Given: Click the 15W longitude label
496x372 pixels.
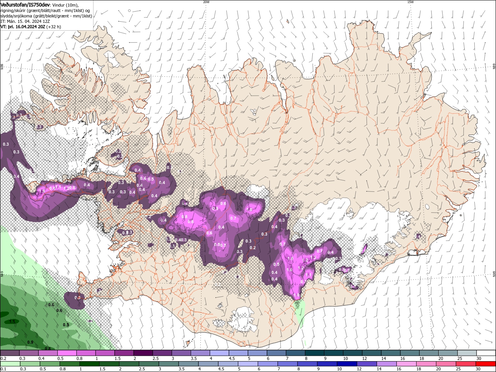Looking at the screenshot, I should pyautogui.click(x=410, y=2).
